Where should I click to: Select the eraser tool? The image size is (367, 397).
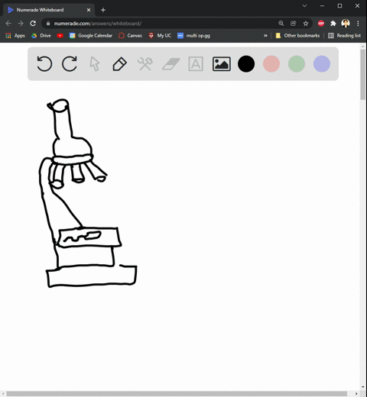pos(171,64)
